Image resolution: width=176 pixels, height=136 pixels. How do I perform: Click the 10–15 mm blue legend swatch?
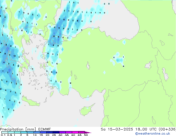37,132
